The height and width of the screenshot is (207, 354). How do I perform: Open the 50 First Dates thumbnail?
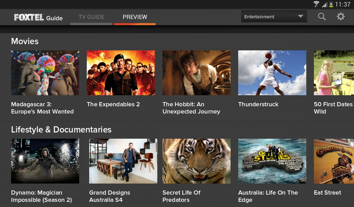click(x=334, y=73)
